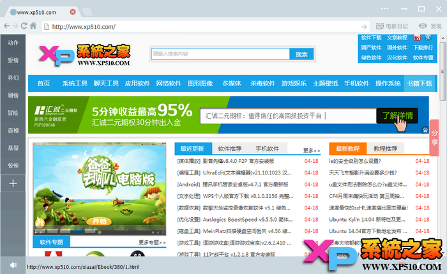The width and height of the screenshot is (447, 274).
Task: Open 聊天工具 in the navigation bar
Action: (x=106, y=83)
